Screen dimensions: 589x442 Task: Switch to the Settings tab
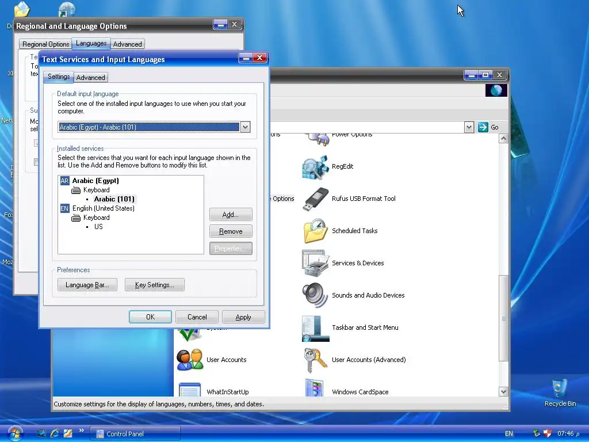(x=59, y=77)
